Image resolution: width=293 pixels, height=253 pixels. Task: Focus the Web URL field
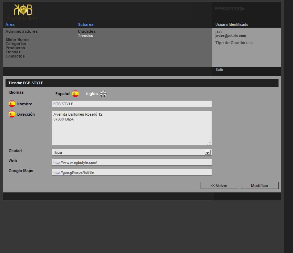coord(132,162)
